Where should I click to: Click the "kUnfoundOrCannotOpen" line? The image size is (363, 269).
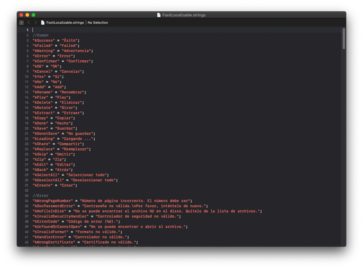pos(110,227)
